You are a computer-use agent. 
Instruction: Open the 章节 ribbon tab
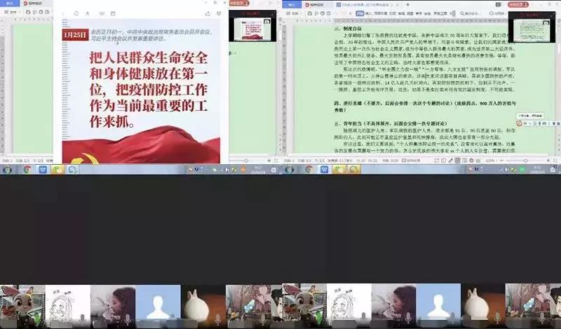coord(419,13)
